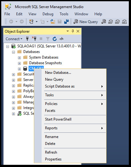Click the MDX query icon
The image size is (131, 167).
click(x=110, y=21)
